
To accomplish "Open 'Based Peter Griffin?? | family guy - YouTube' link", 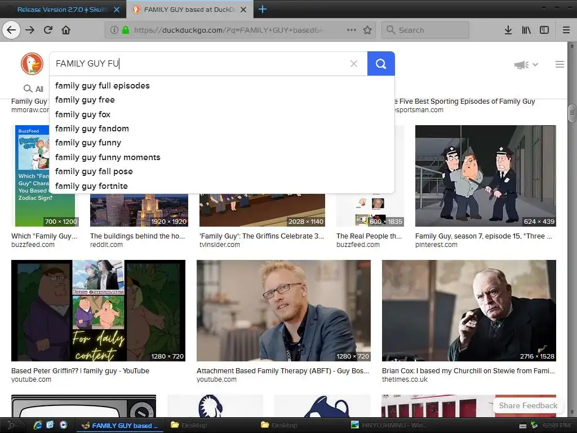I will coord(80,371).
